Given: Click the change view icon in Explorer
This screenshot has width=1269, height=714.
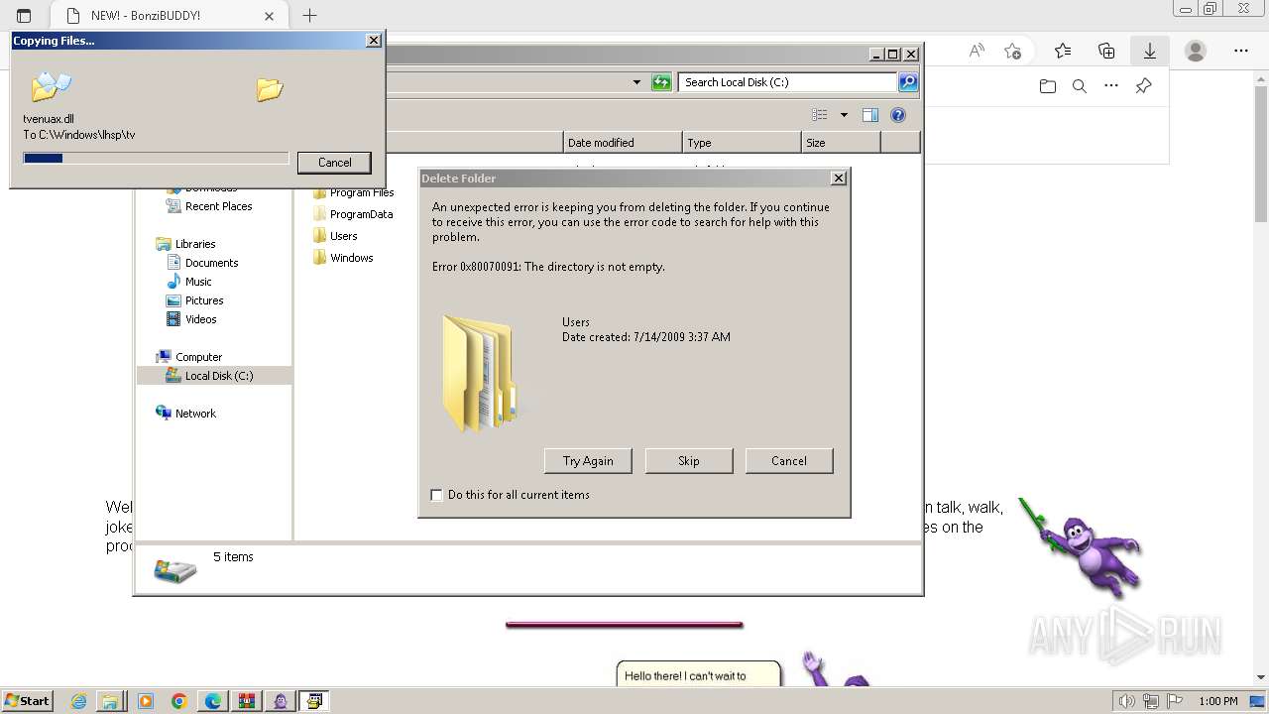Looking at the screenshot, I should (820, 115).
